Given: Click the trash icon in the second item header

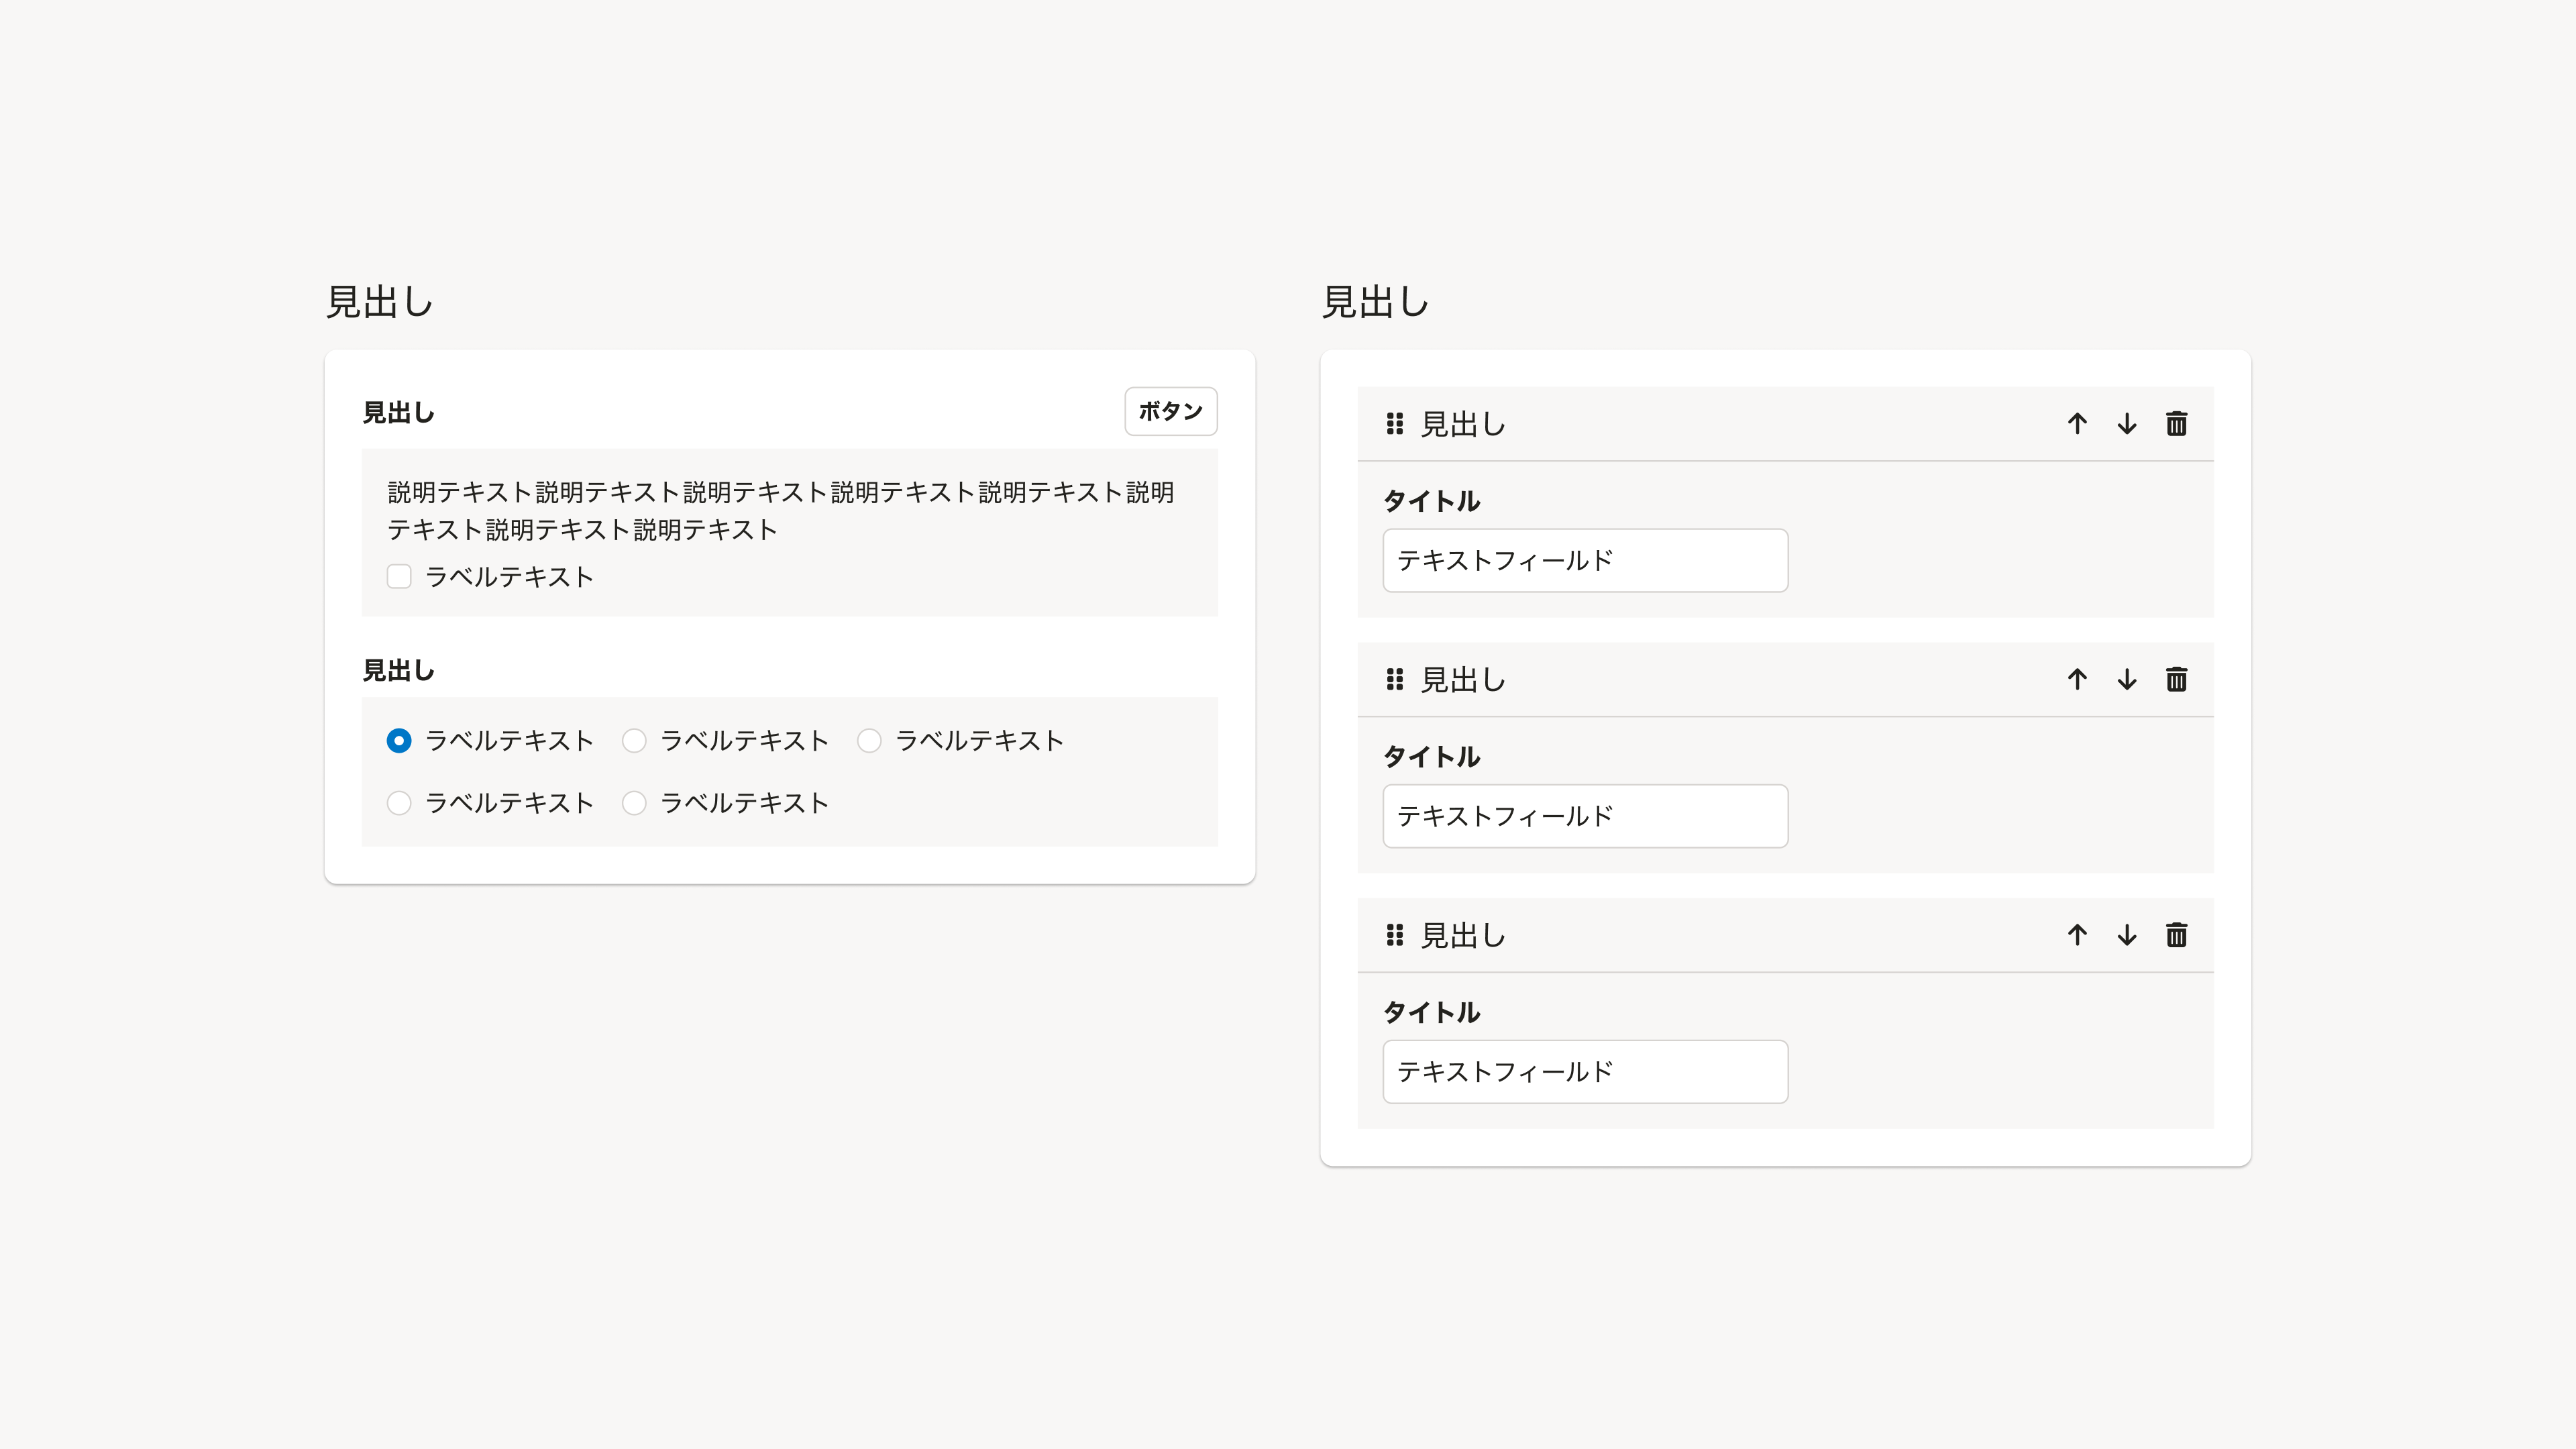Looking at the screenshot, I should pyautogui.click(x=2176, y=680).
